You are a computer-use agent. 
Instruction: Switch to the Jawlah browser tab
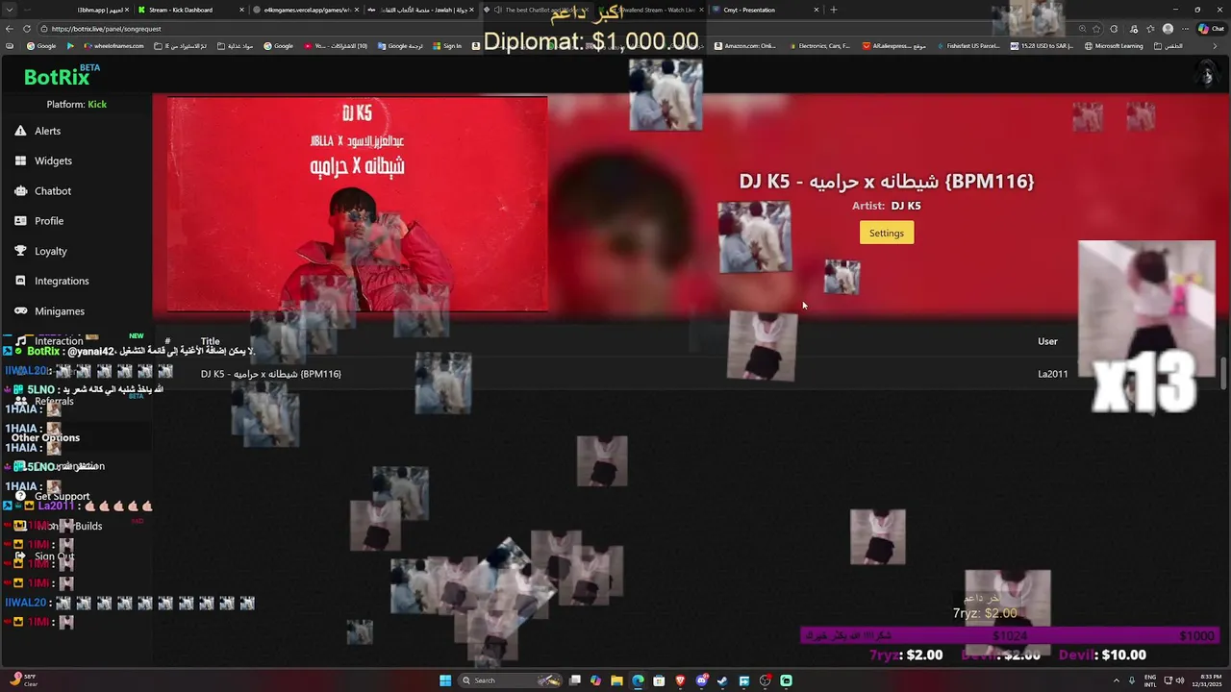pos(421,10)
